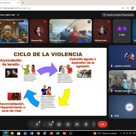The image size is (136, 136).
Task: Raise hand using the hand icon
Action: (86, 124)
